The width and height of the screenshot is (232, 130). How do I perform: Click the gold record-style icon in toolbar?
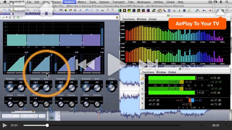[x=160, y=10]
